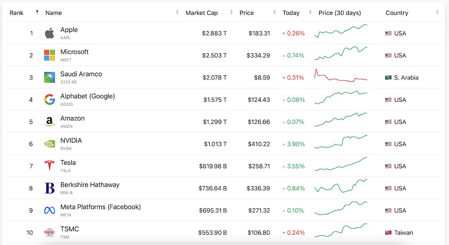This screenshot has width=449, height=245.
Task: Sort by Market Cap column arrows
Action: (231, 12)
